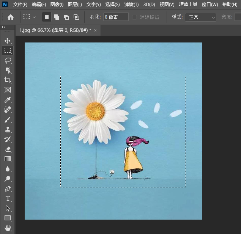
Task: Select the Lasso tool
Action: (8, 60)
